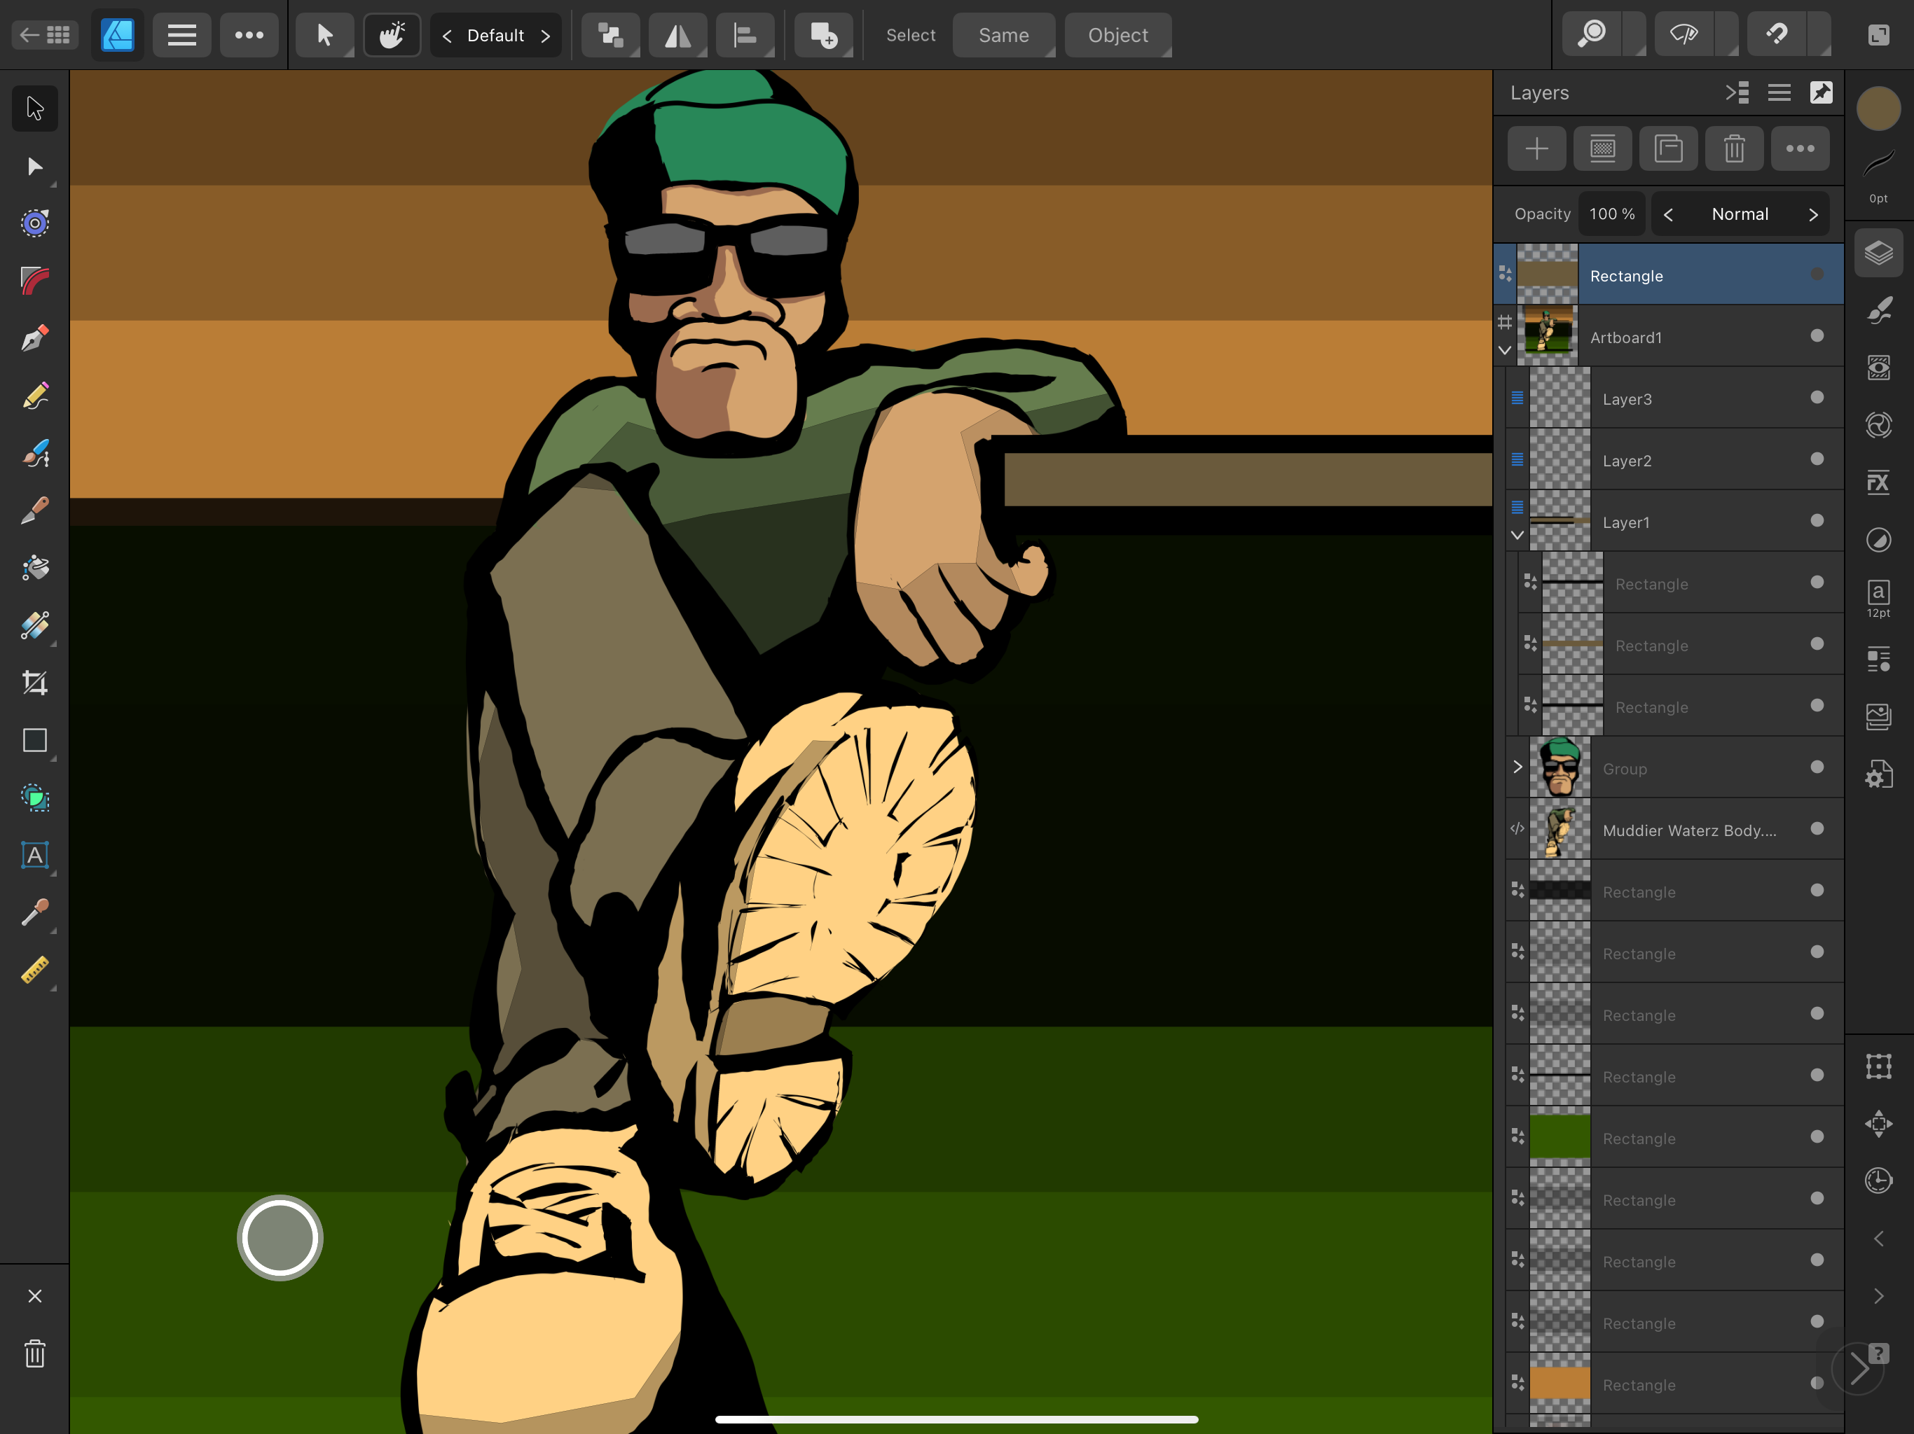Click the Same selection button
Image resolution: width=1914 pixels, height=1434 pixels.
(x=1003, y=36)
